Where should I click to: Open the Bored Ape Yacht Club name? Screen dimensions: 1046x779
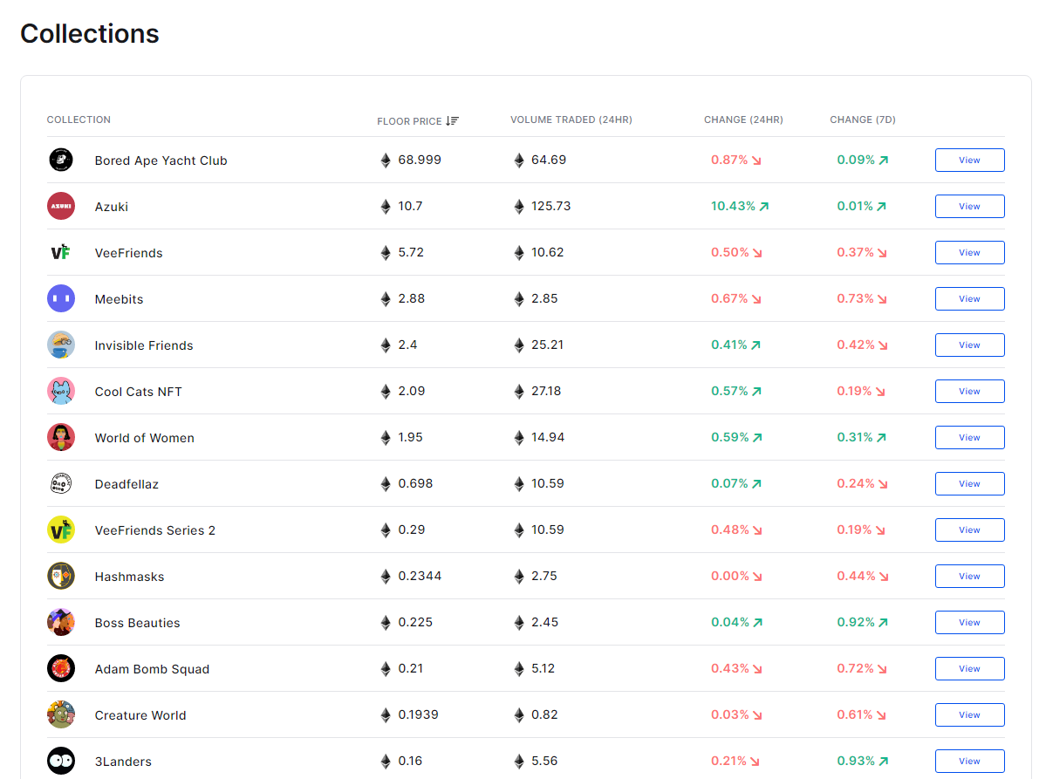(x=161, y=161)
